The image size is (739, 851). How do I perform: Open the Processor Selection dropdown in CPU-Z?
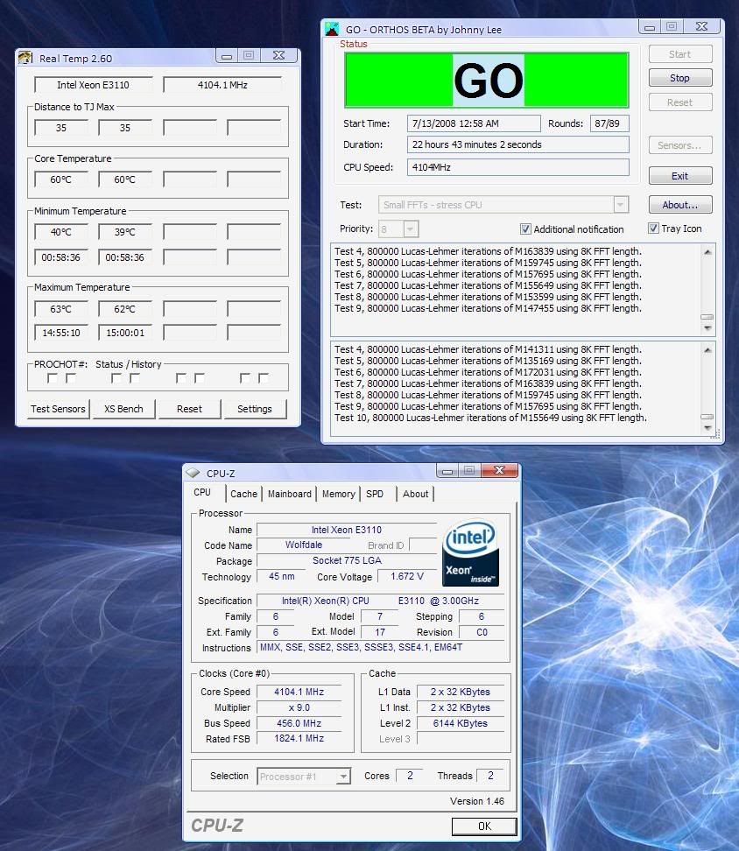(x=343, y=776)
